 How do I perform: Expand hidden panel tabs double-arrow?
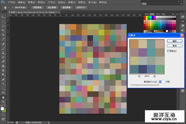[173, 14]
